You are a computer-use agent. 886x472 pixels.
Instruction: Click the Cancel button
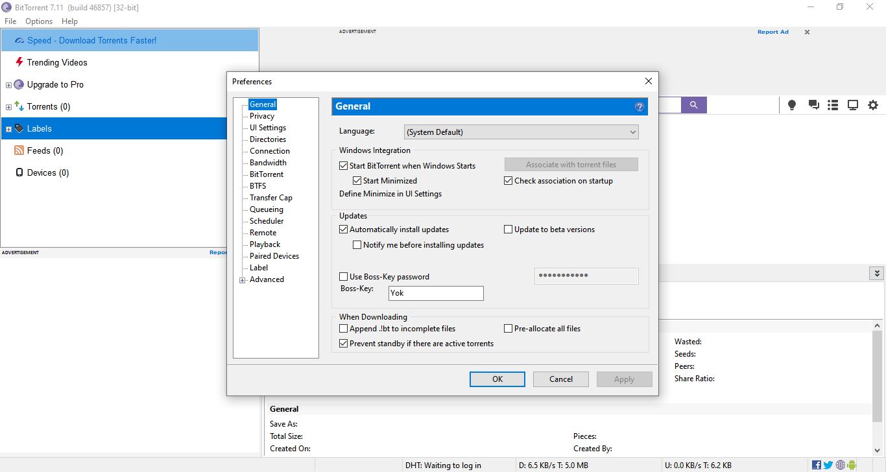[x=561, y=379]
